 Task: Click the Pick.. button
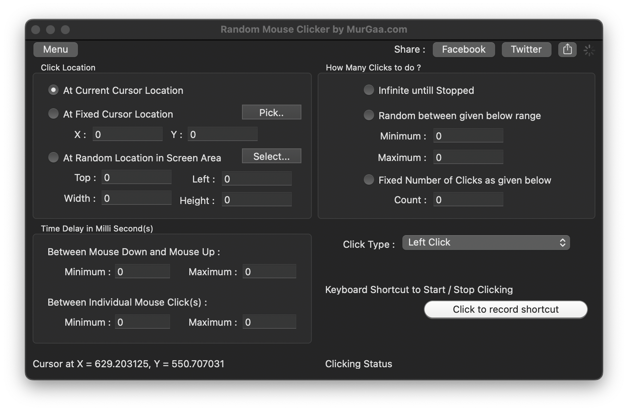(271, 112)
